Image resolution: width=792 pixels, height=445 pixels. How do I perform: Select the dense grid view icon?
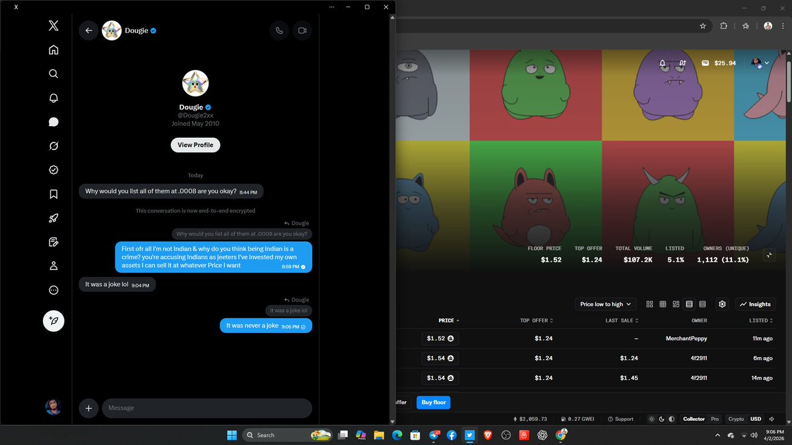pyautogui.click(x=663, y=304)
